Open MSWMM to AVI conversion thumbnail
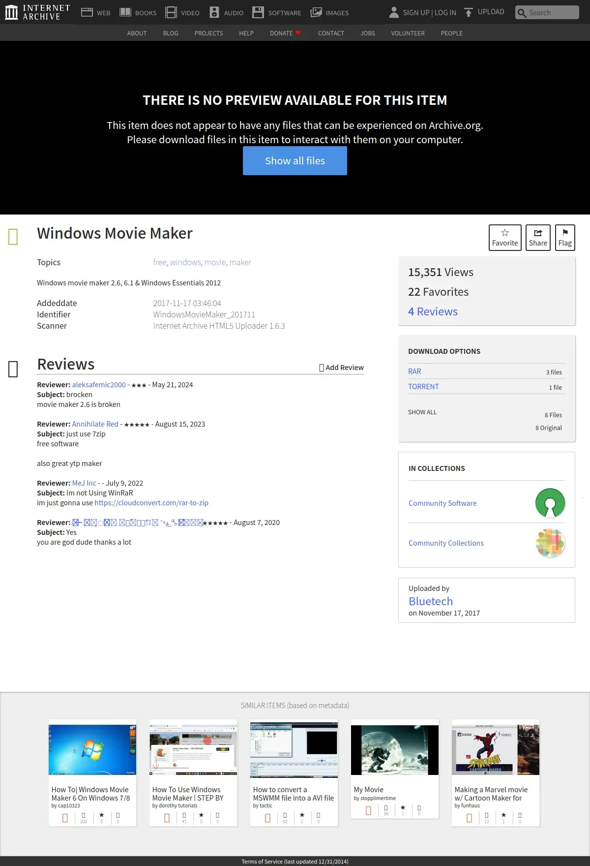Image resolution: width=590 pixels, height=866 pixels. click(x=294, y=749)
